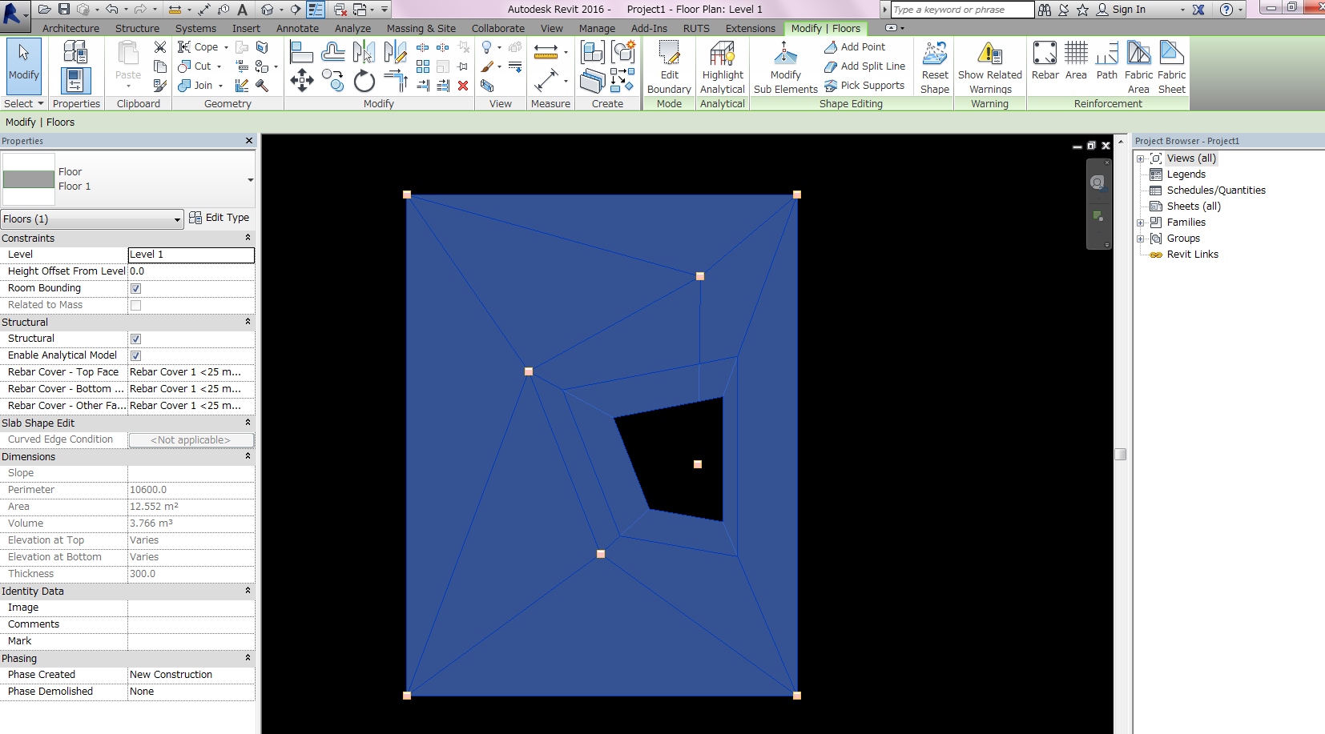Open the Floor type selector dropdown
Screen dimensions: 1325x734
251,180
